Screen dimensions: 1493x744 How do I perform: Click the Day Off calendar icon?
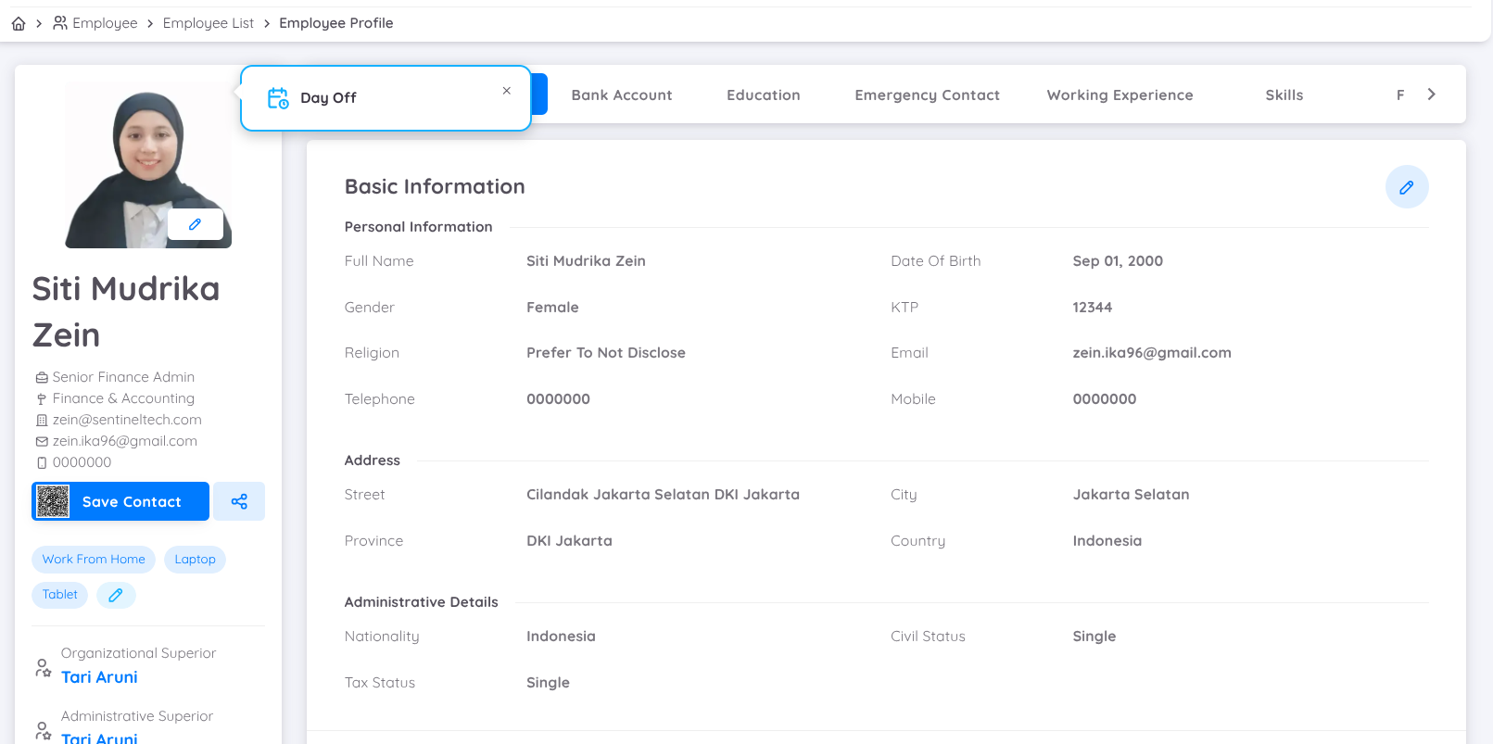(x=278, y=98)
